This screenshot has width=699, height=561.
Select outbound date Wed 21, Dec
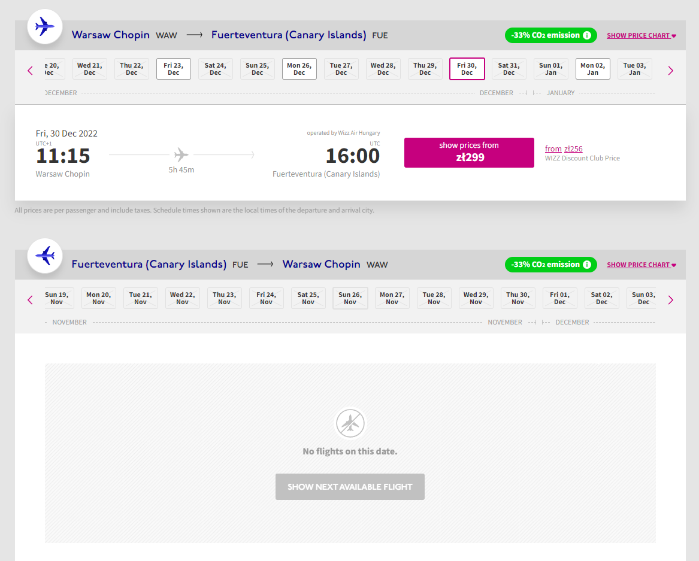(x=90, y=69)
